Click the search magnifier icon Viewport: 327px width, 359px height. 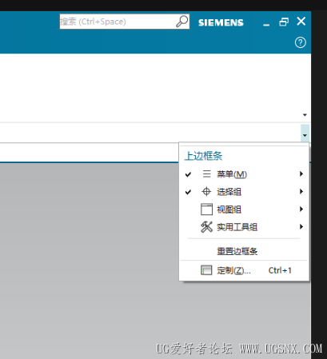[182, 22]
